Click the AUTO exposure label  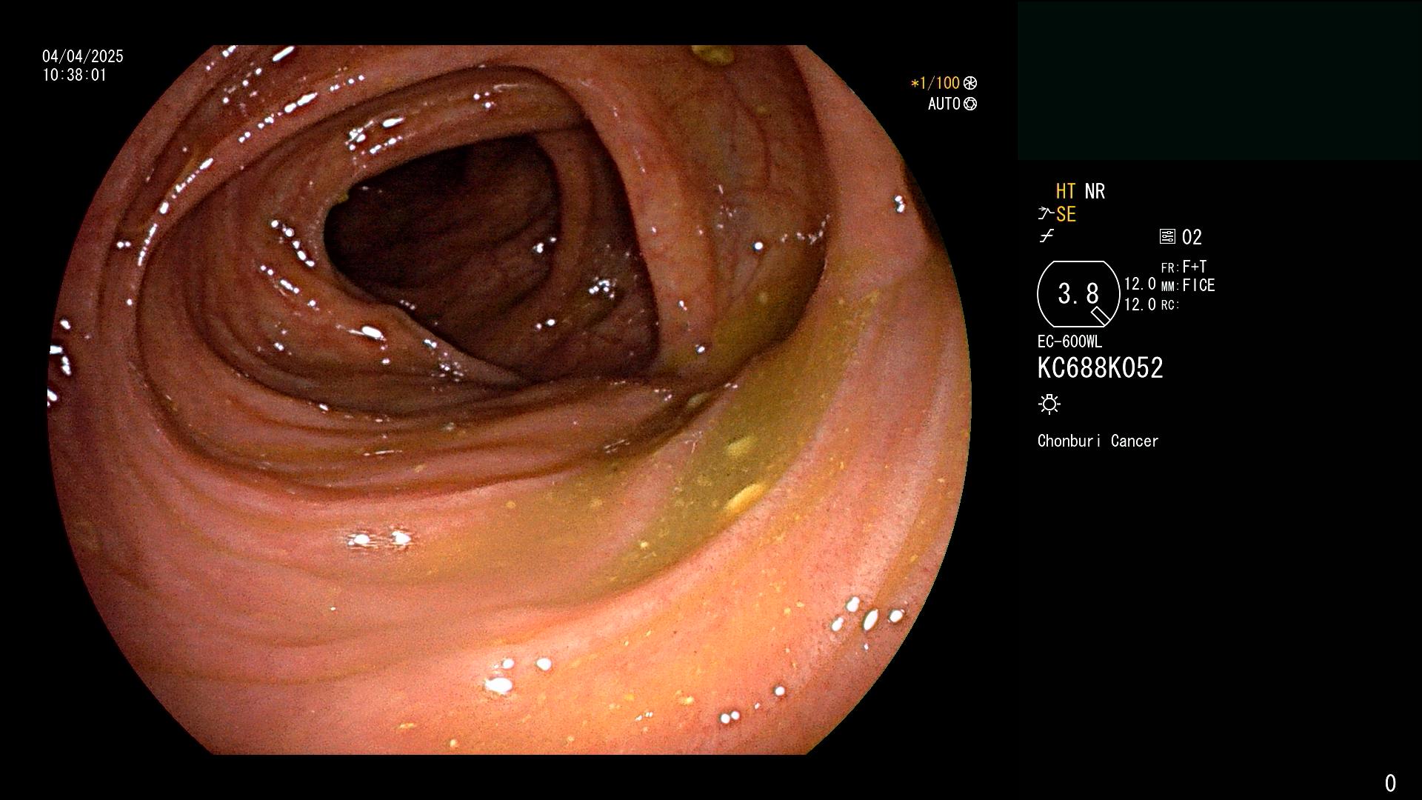(x=944, y=104)
